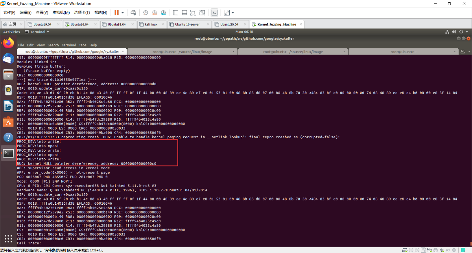The image size is (472, 253).
Task: Pause the virtual machine with pause icon
Action: click(117, 13)
